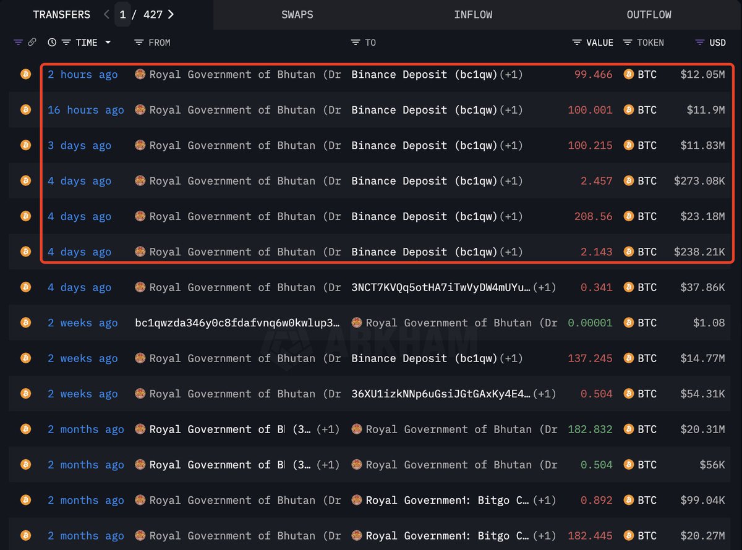Open the VALUE column filter icon

click(x=577, y=43)
